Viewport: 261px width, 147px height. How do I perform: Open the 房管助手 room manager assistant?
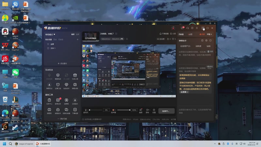click(x=58, y=111)
